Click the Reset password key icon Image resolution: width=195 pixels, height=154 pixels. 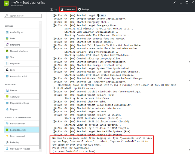click(x=7, y=136)
